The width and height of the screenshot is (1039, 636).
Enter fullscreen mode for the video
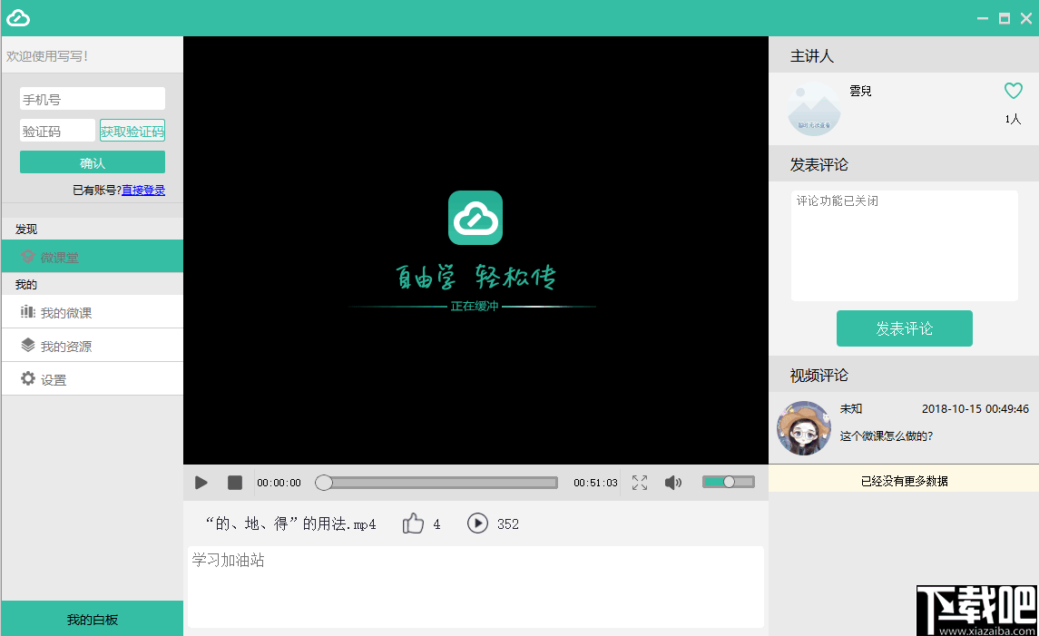click(639, 482)
